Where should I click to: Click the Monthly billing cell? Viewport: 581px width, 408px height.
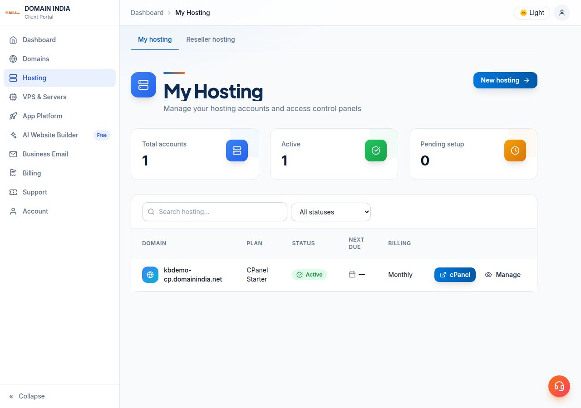(x=400, y=275)
